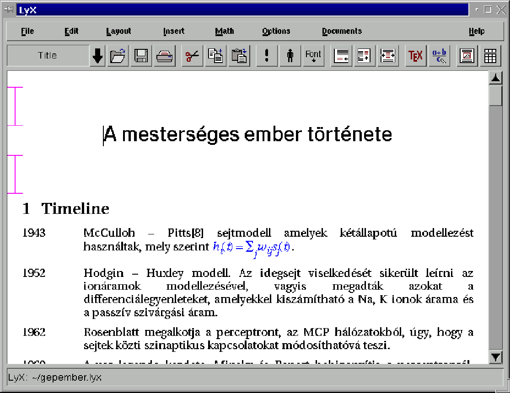Open the Font dropdown button
The height and width of the screenshot is (393, 510).
(x=313, y=56)
